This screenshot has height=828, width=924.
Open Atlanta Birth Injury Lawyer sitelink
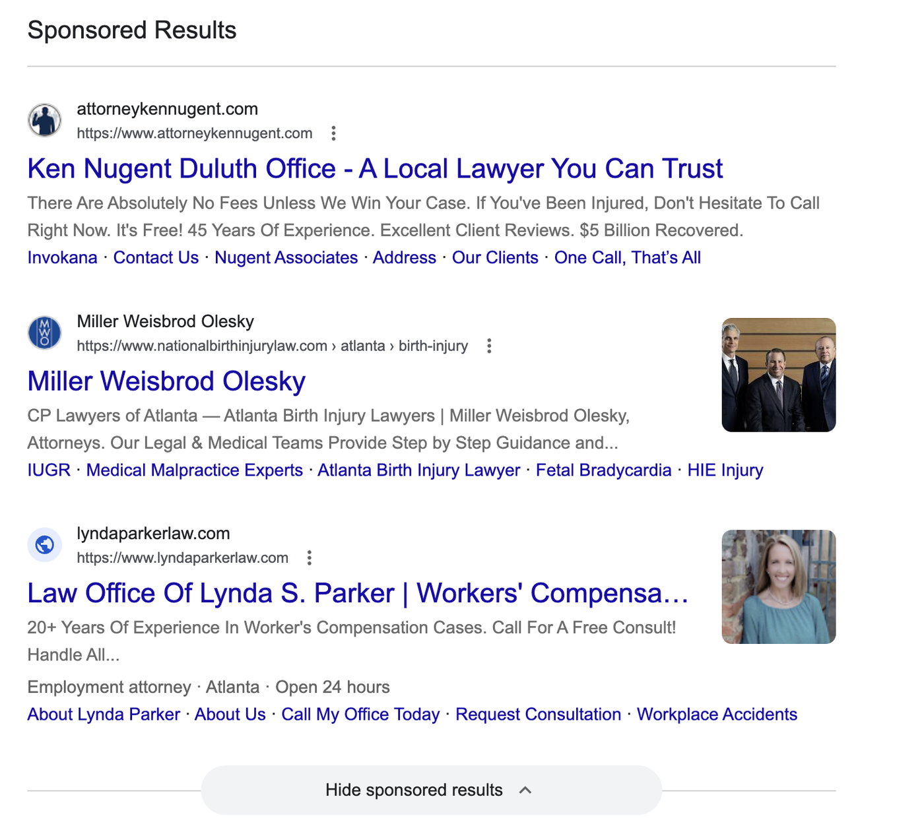(419, 470)
